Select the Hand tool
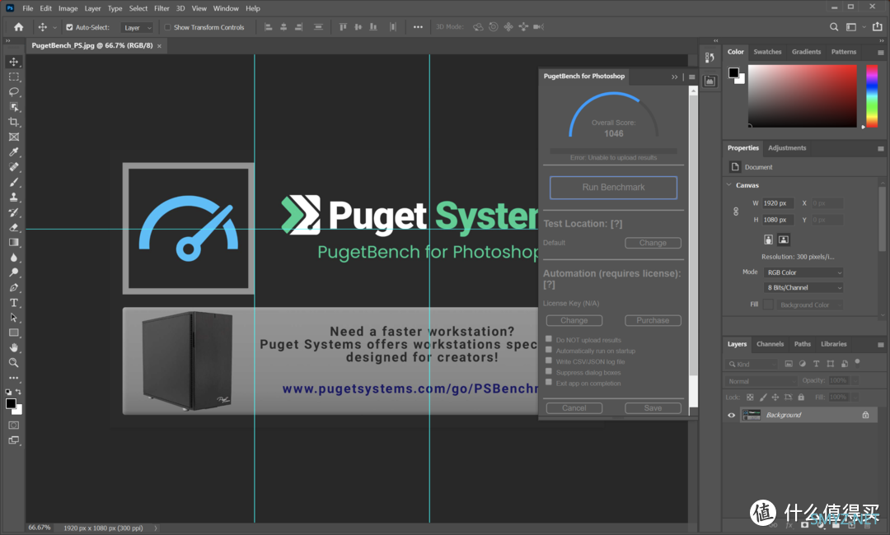890x535 pixels. pyautogui.click(x=14, y=348)
